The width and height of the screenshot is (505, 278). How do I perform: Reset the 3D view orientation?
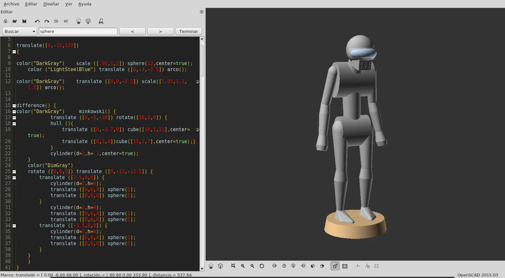(262, 266)
